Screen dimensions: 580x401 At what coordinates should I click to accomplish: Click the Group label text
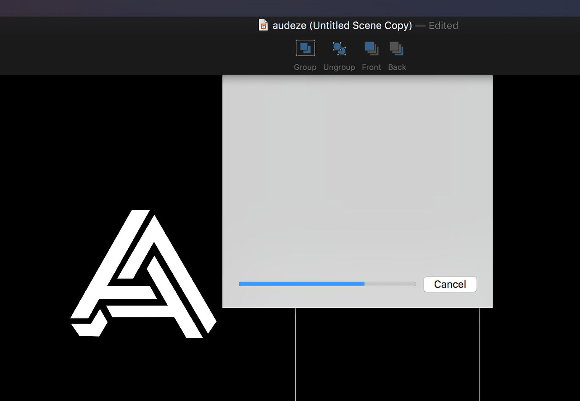click(305, 67)
